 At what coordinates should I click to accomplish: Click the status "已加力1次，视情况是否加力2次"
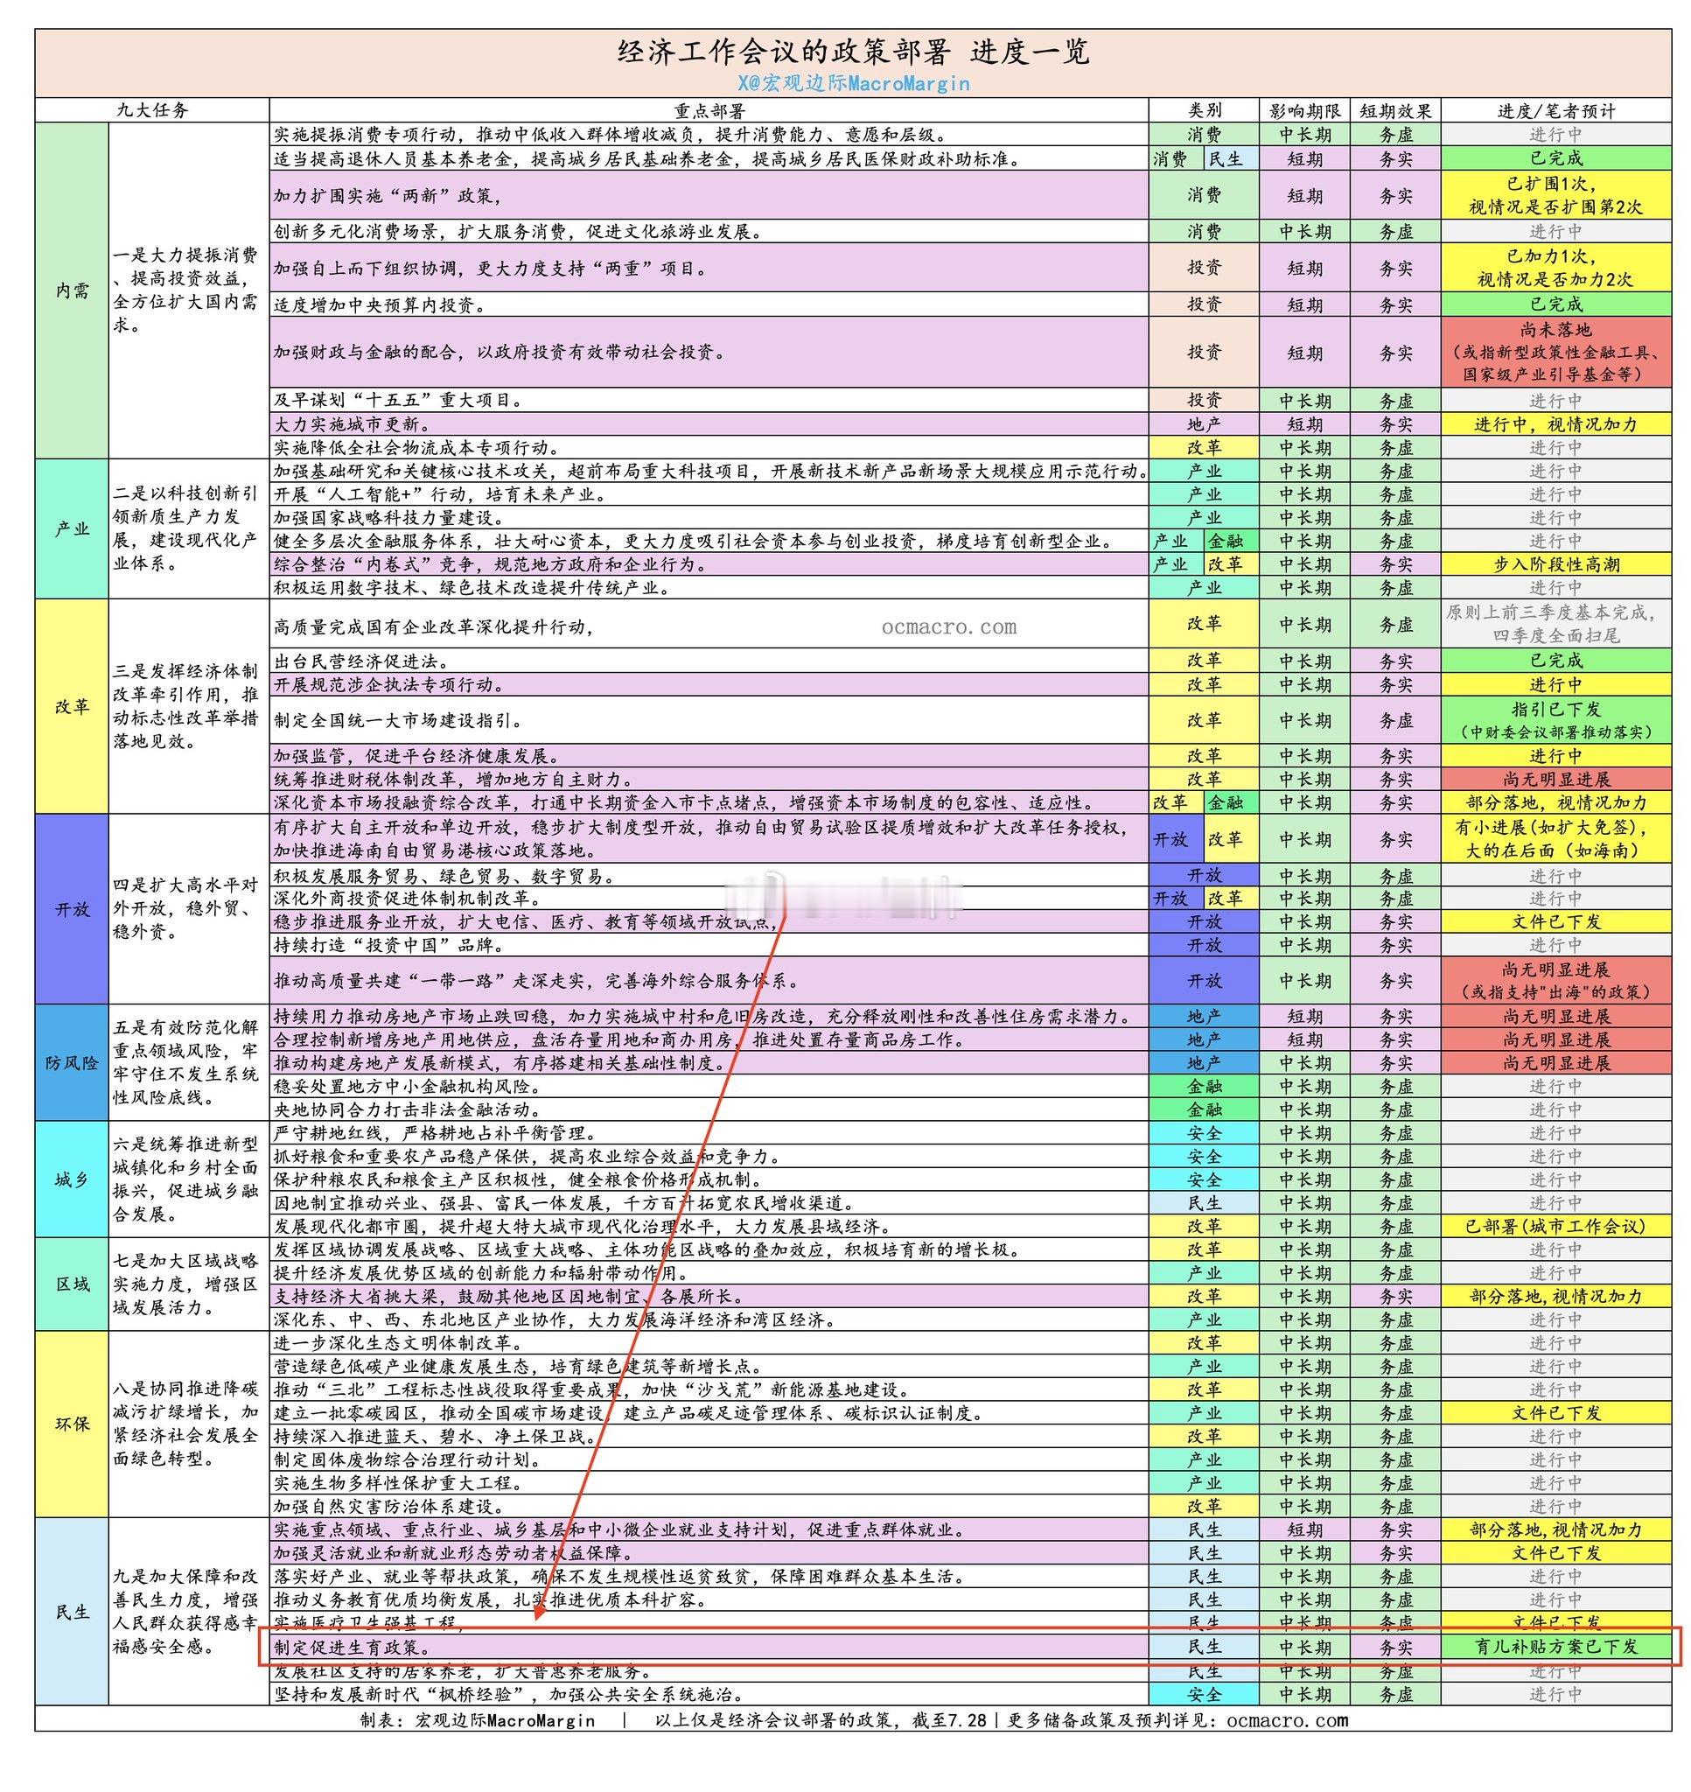pyautogui.click(x=1555, y=268)
